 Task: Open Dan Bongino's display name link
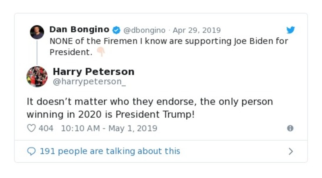tap(79, 30)
